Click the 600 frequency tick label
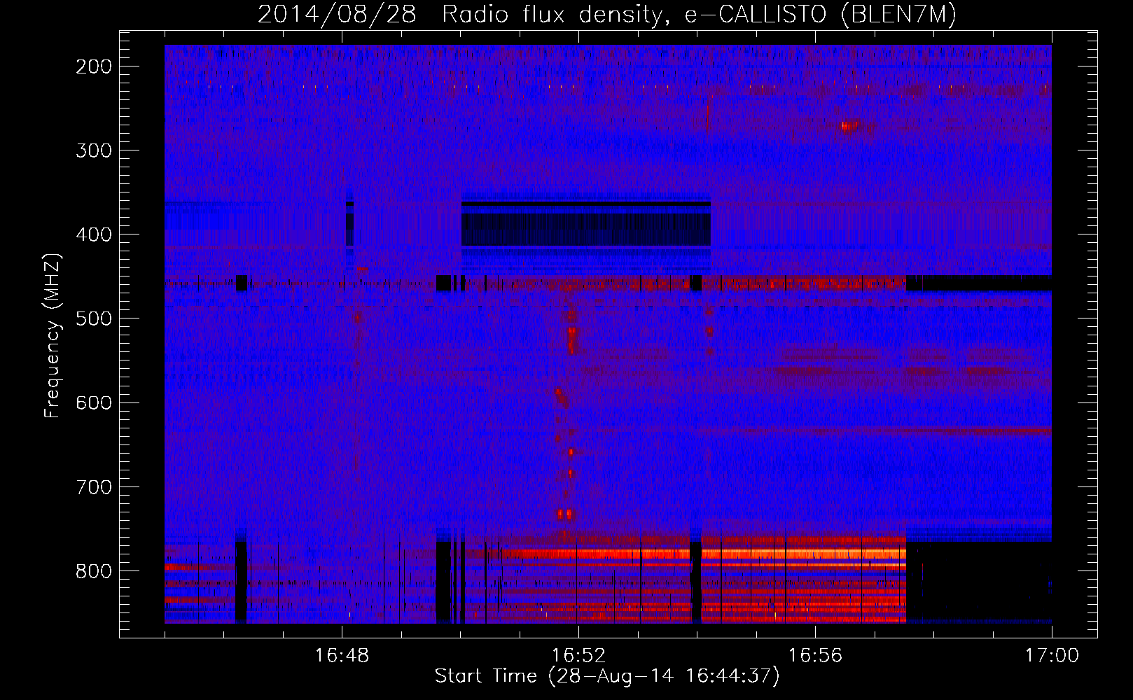Viewport: 1133px width, 700px height. tap(94, 402)
